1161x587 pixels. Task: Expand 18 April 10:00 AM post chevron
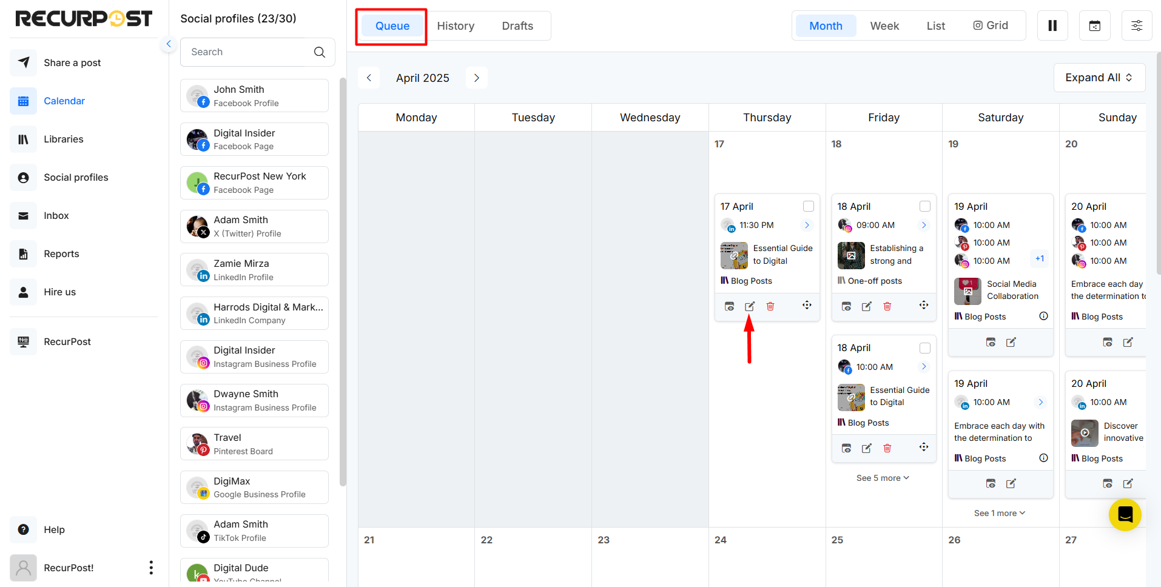(x=924, y=366)
